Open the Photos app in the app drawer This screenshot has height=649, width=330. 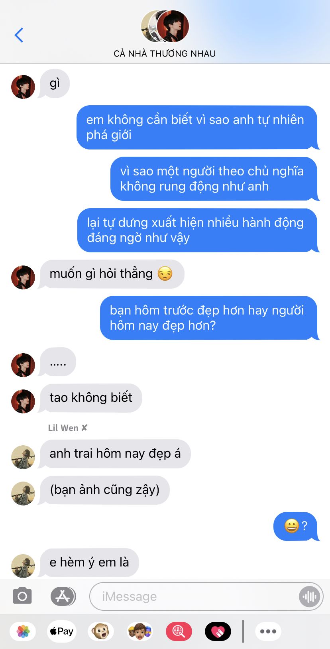[23, 631]
